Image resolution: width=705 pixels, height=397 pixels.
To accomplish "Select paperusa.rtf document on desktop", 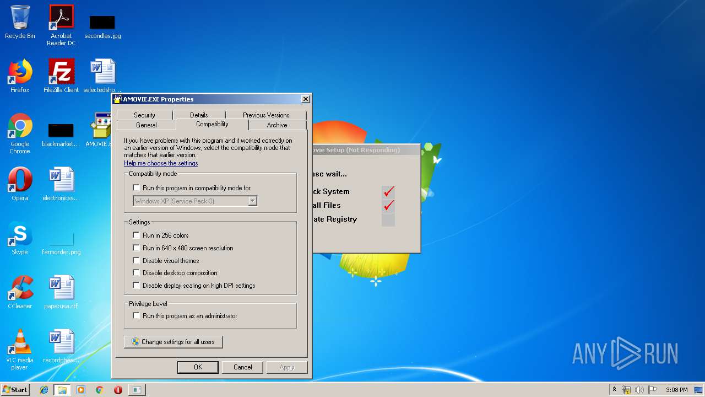I will pyautogui.click(x=61, y=292).
